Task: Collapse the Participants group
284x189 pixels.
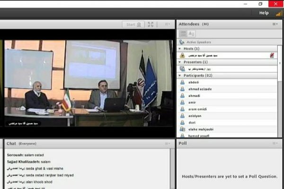Action: pos(180,76)
